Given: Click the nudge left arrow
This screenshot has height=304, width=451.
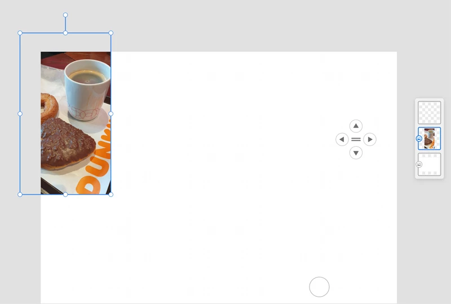Looking at the screenshot, I should tap(342, 139).
